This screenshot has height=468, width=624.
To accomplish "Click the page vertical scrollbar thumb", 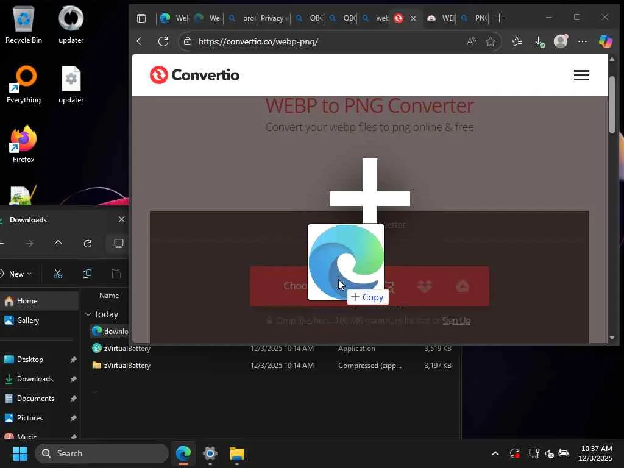I will pyautogui.click(x=612, y=104).
